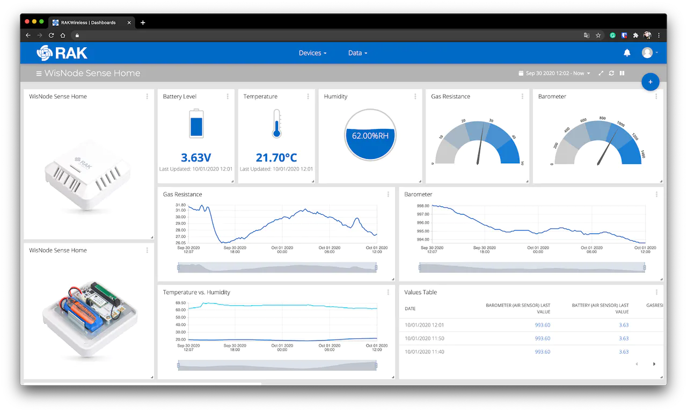Open top WisNode Sense Home widget options

click(147, 97)
